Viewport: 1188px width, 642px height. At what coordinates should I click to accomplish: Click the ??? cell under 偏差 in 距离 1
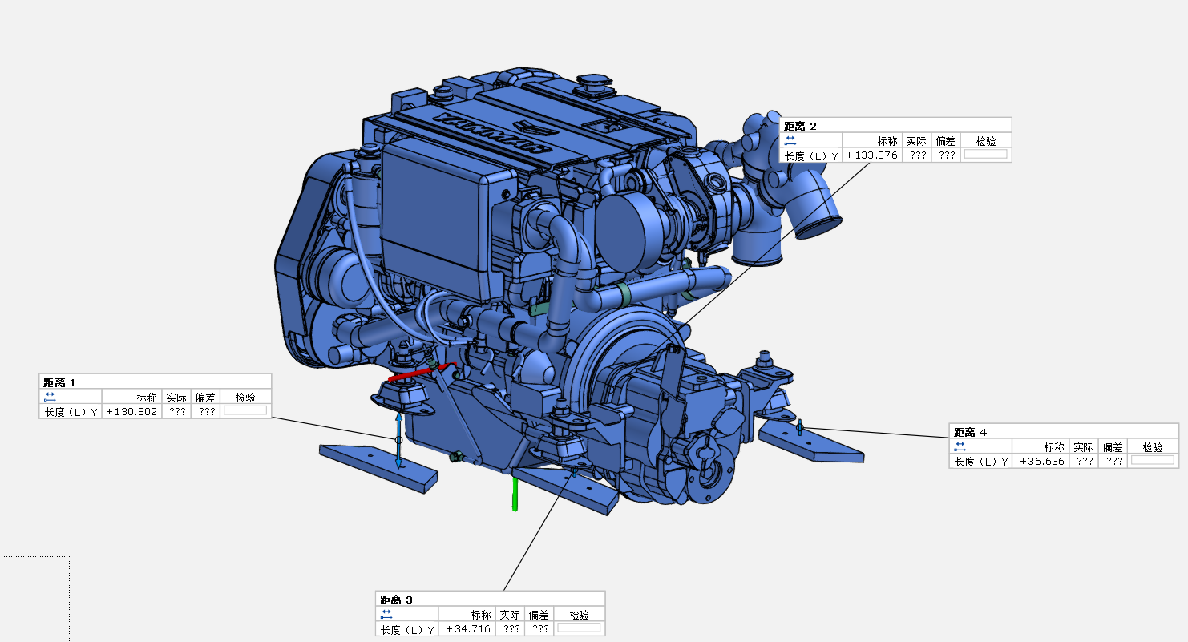pyautogui.click(x=207, y=411)
